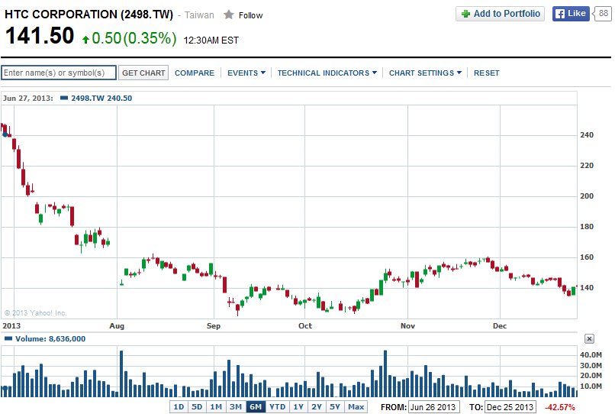Click the Sep axis label

coord(214,325)
